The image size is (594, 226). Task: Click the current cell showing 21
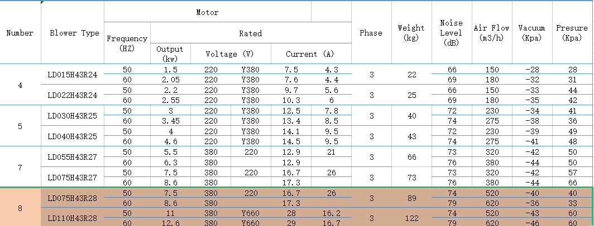tap(332, 152)
